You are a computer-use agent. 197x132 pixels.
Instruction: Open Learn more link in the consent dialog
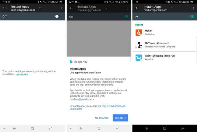point(76,109)
